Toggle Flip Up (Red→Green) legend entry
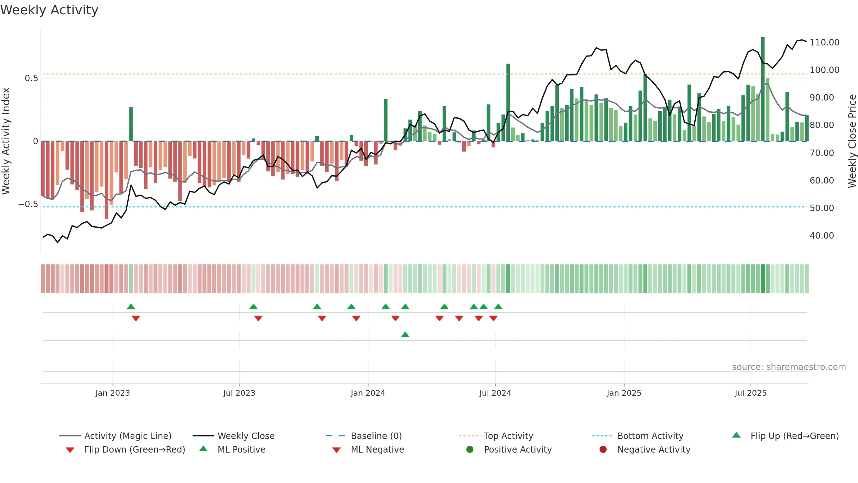 (785, 436)
